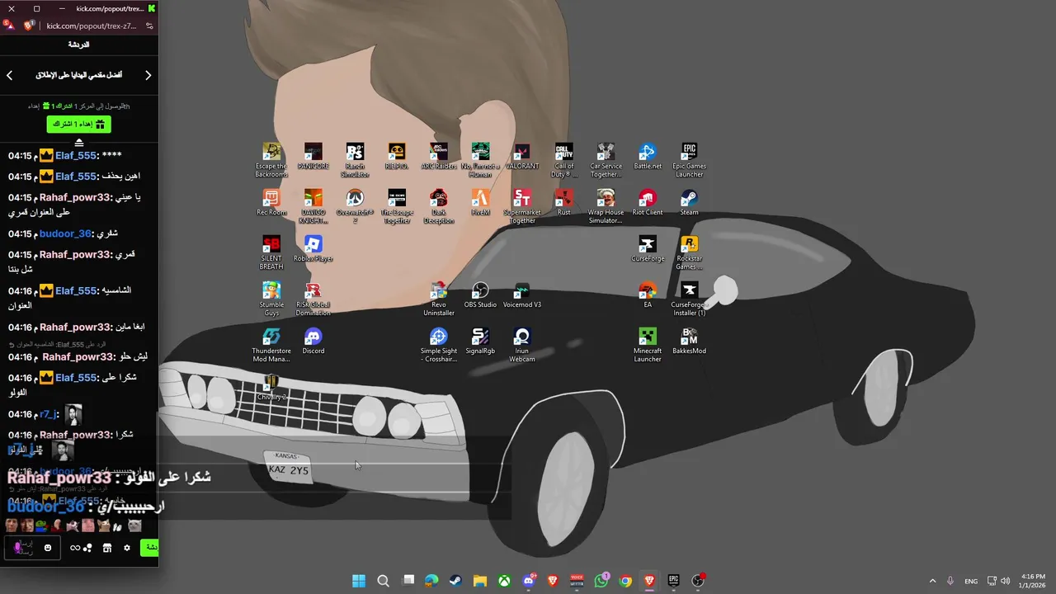
Task: Collapse the gift leaderboard panel arrow
Action: [x=79, y=143]
